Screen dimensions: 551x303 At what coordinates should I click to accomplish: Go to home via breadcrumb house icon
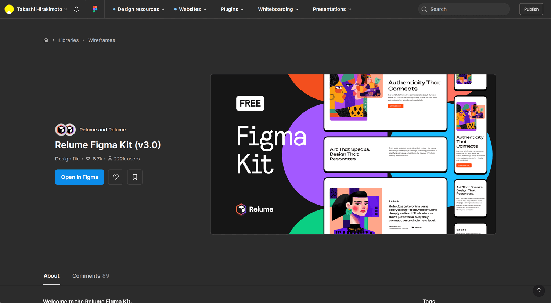click(46, 40)
